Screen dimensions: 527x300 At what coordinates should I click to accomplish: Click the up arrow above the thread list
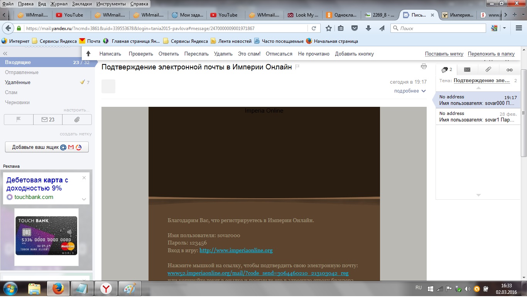[478, 88]
